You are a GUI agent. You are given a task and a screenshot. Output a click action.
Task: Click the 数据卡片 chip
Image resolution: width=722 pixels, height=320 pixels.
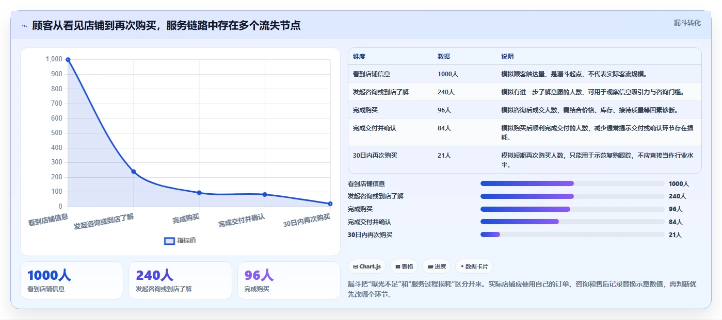coord(474,266)
